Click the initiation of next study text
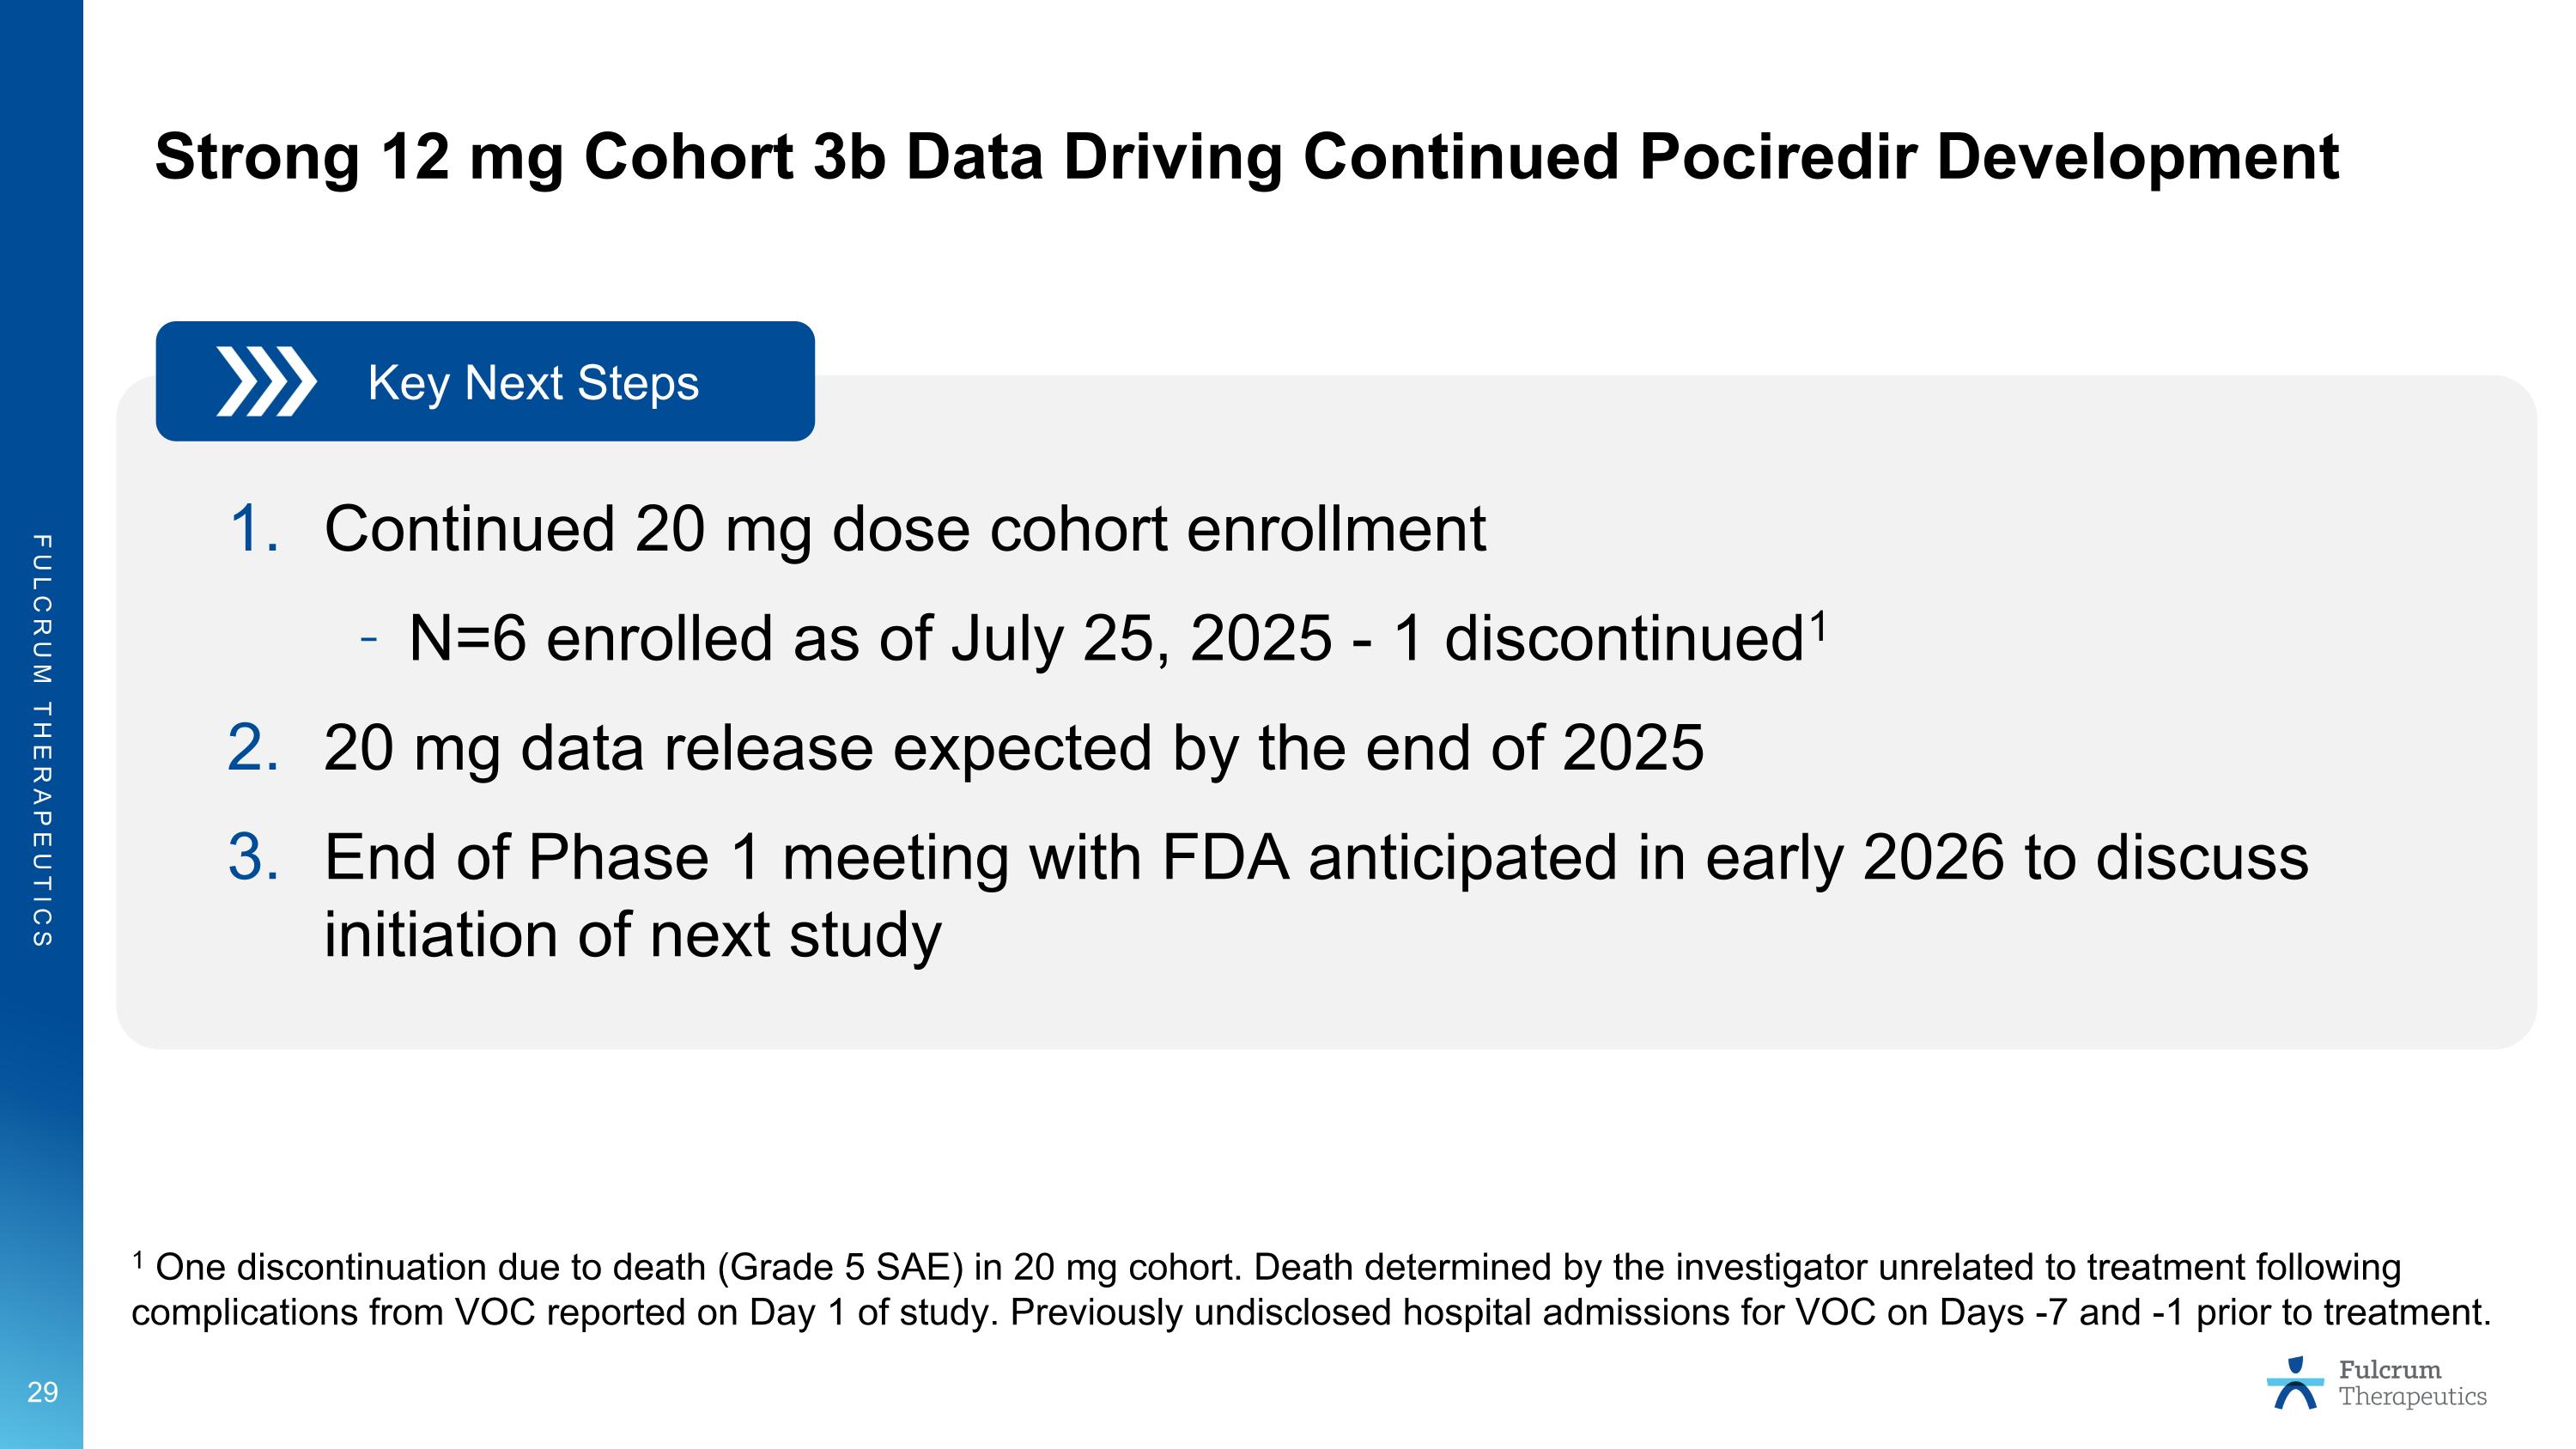This screenshot has height=1449, width=2576. (x=632, y=935)
